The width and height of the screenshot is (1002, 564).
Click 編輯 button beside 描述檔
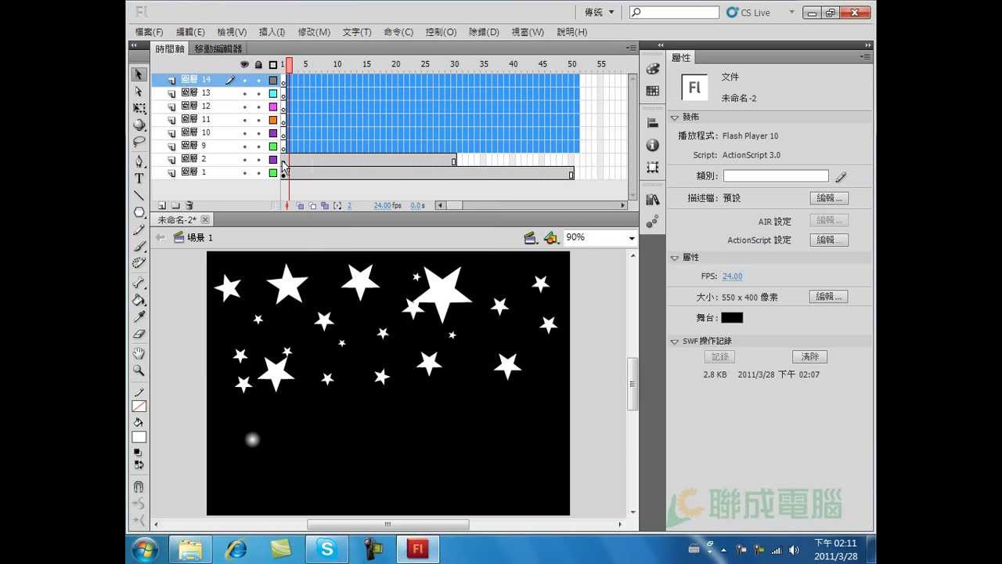coord(829,198)
